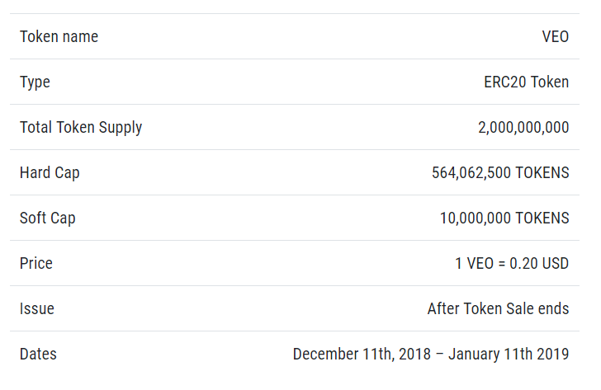Click the 'Hard Cap' row label
The width and height of the screenshot is (601, 390).
[x=50, y=173]
